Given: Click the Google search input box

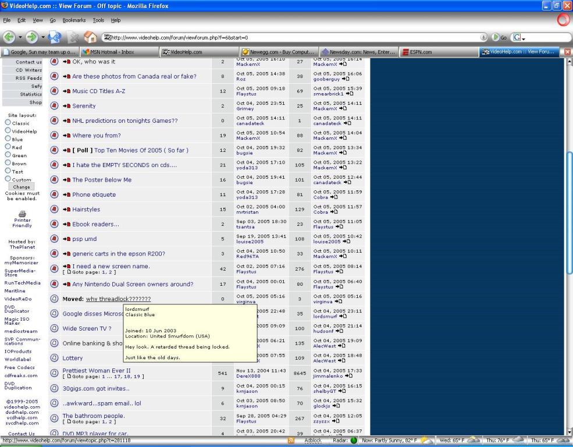Looking at the screenshot, I should click(x=548, y=37).
